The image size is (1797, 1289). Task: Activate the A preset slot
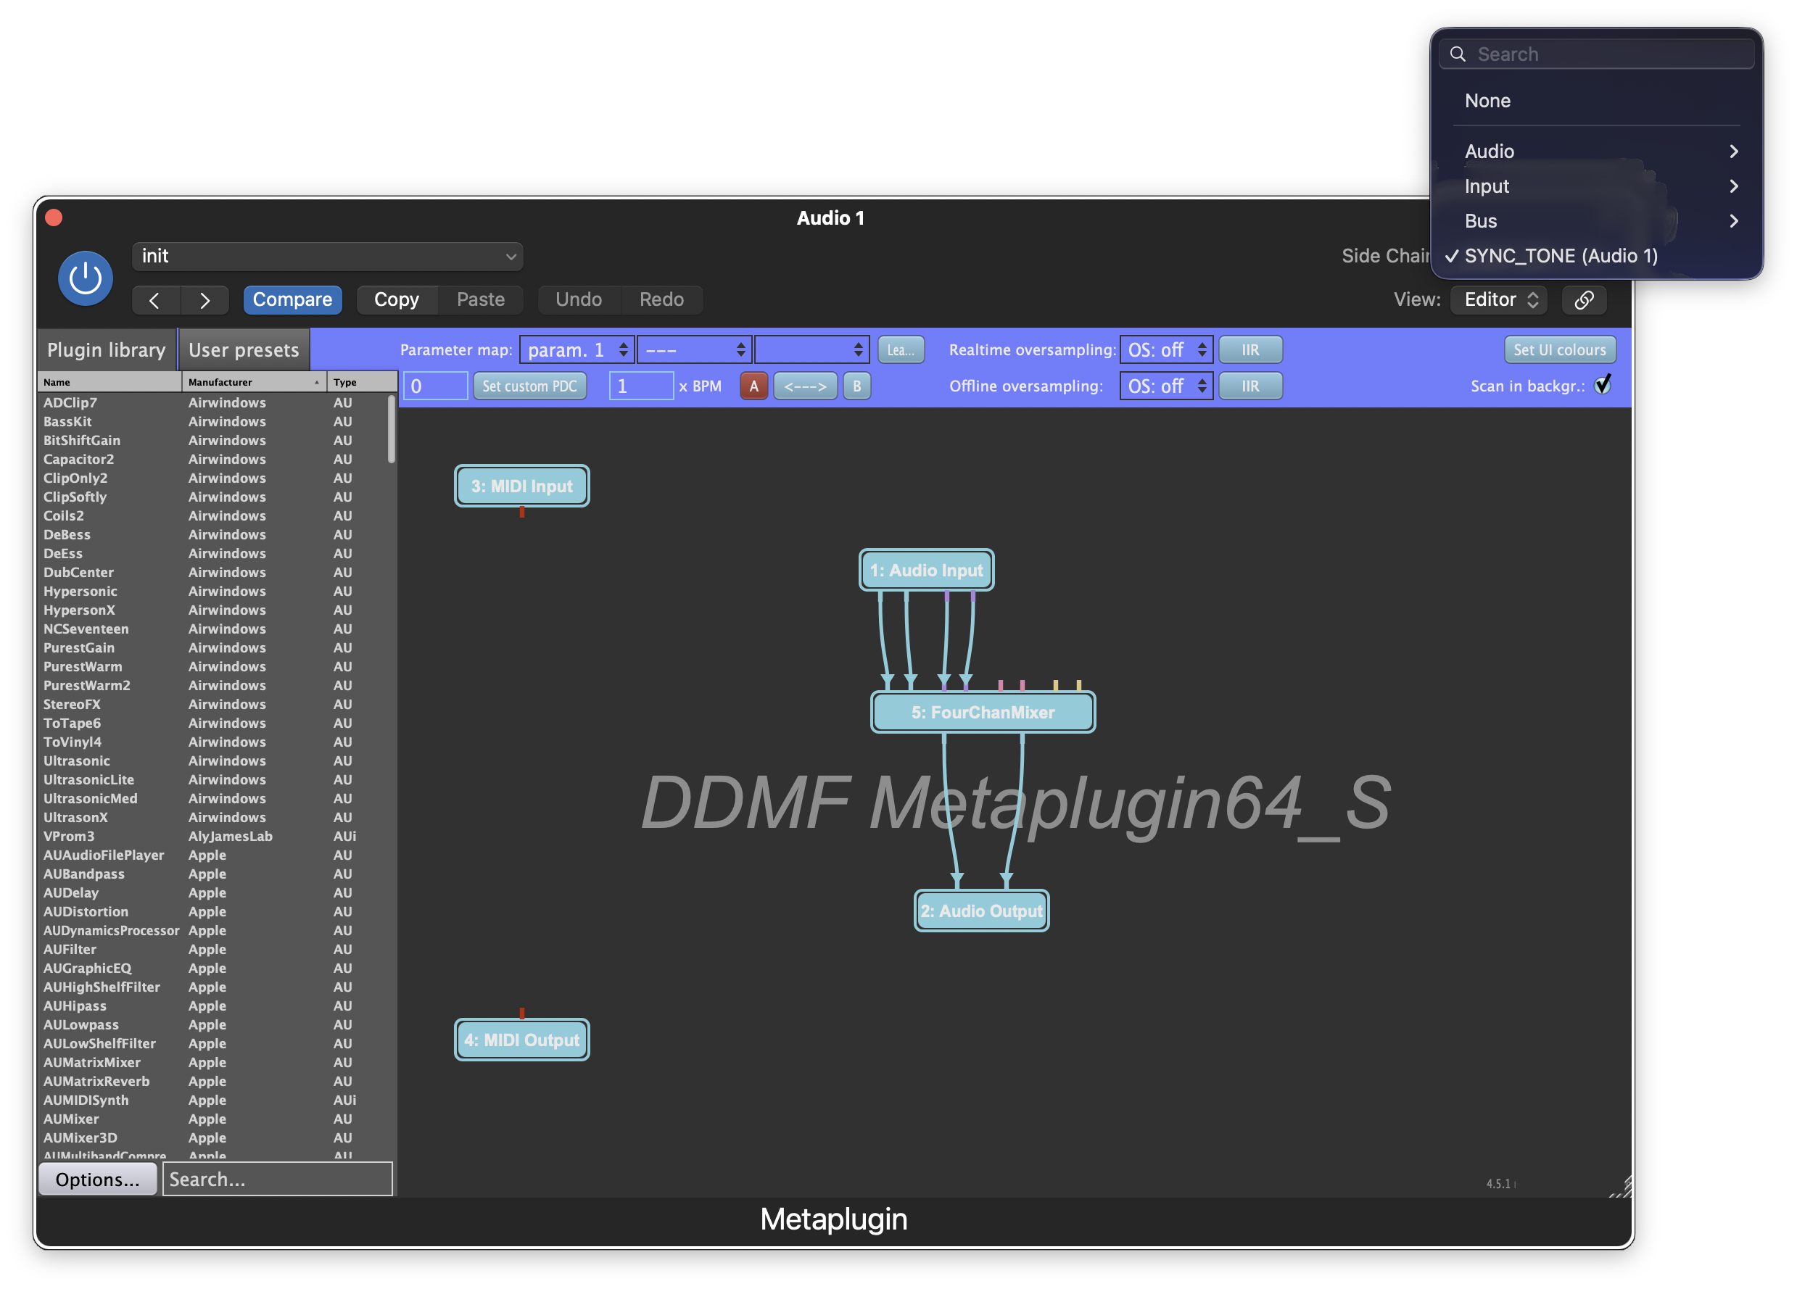[x=753, y=386]
